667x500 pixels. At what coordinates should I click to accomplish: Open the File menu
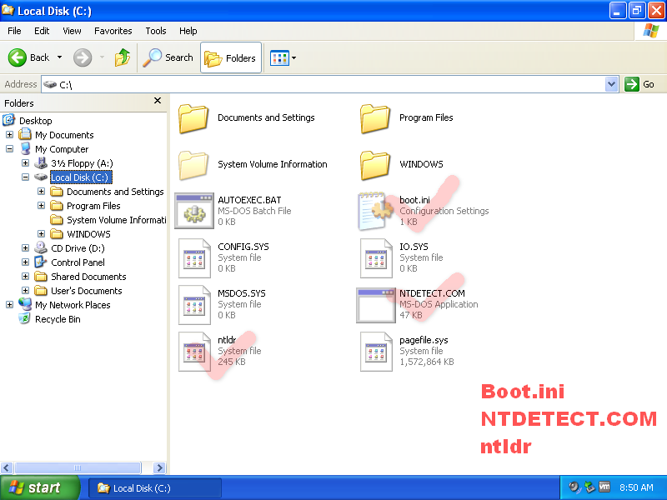point(14,31)
